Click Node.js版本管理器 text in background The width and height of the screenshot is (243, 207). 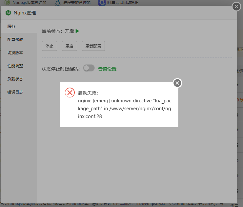click(29, 3)
